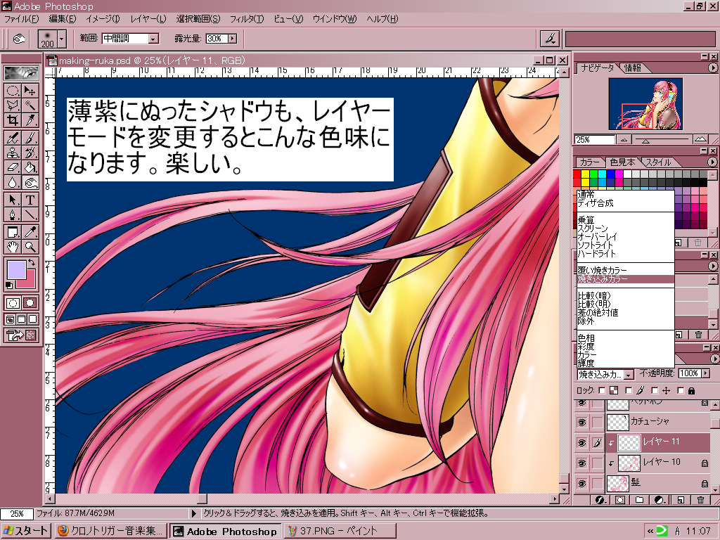Viewport: 720px width, 540px height.
Task: Select the Eraser tool
Action: coord(13,167)
